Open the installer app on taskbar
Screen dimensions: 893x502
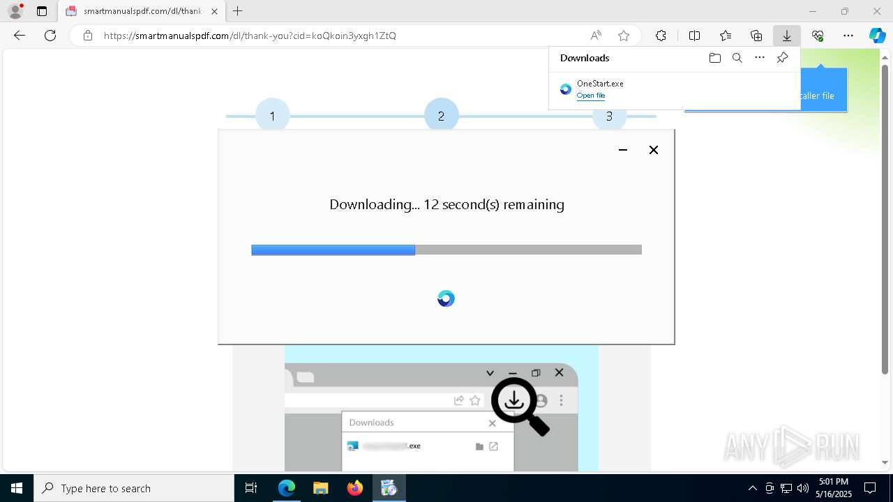(389, 488)
